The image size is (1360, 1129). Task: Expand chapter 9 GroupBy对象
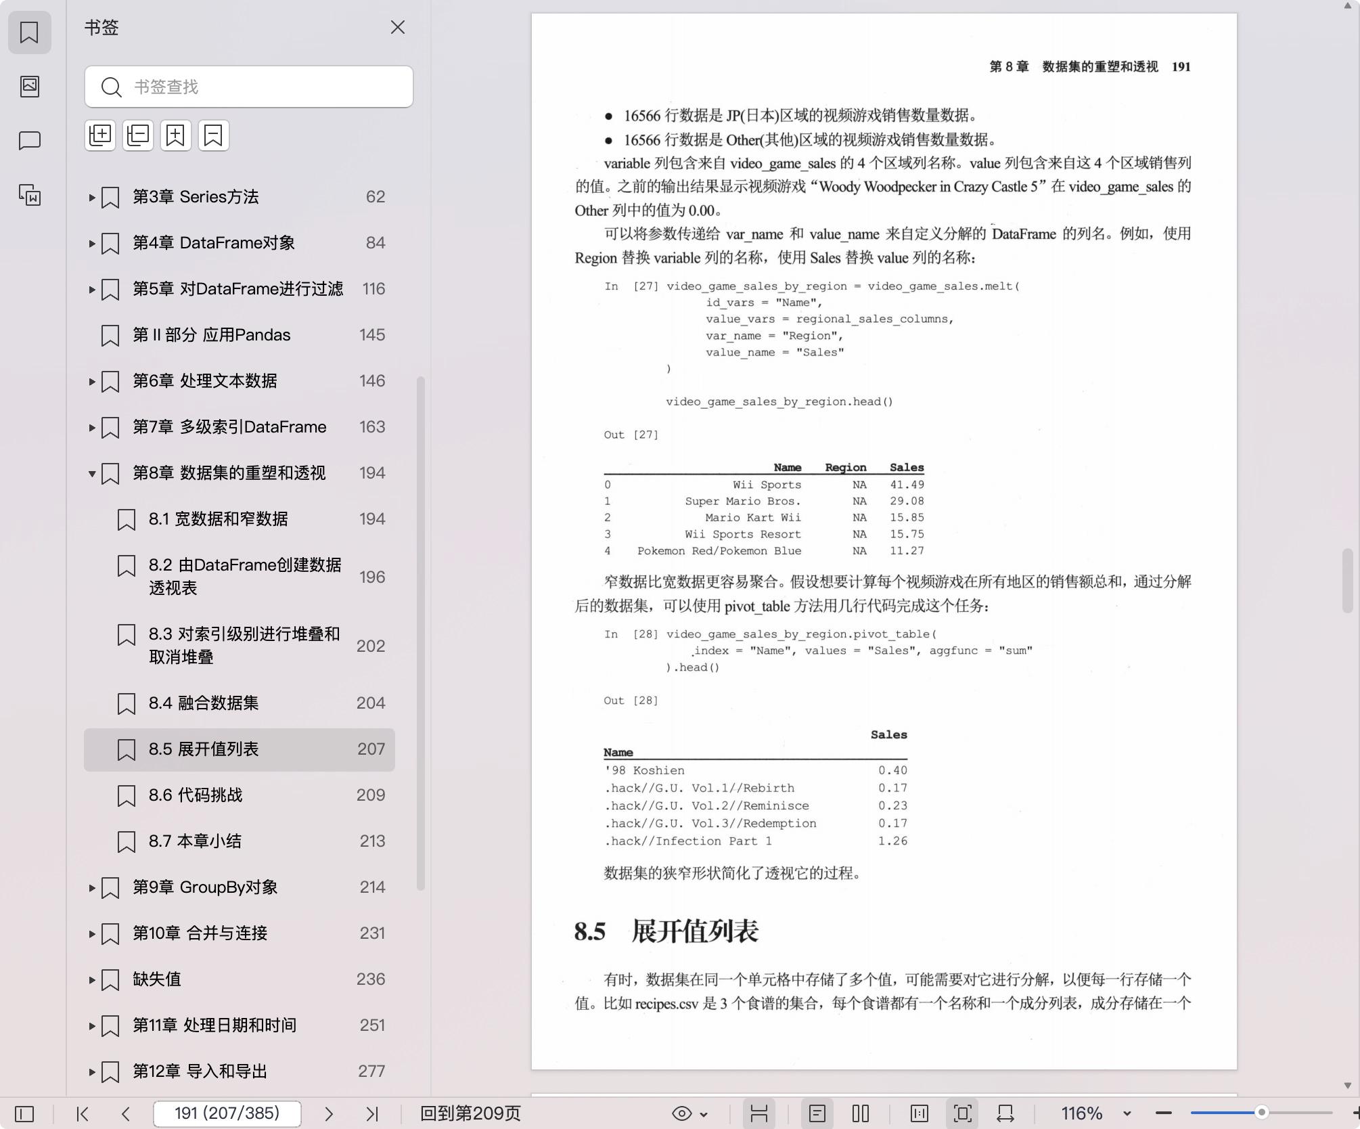pos(92,887)
